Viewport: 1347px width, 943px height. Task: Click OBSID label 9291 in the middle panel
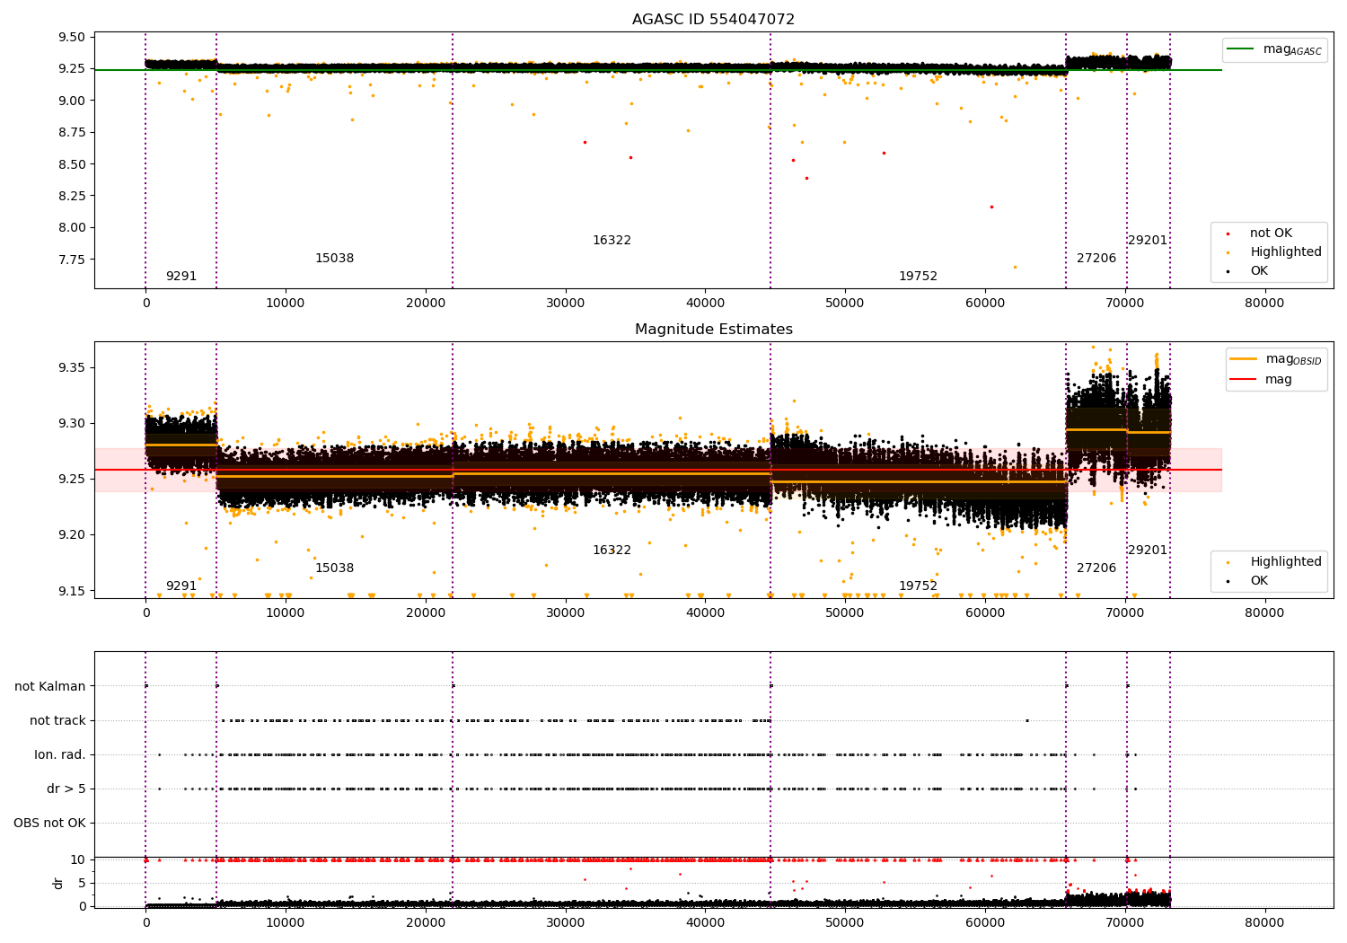180,586
